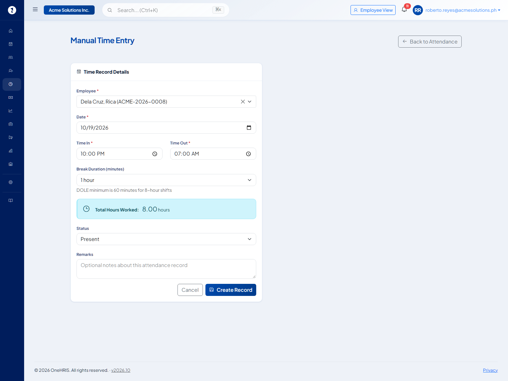The image size is (508, 381).
Task: Click the add-user icon in the sidebar
Action: coord(10,71)
